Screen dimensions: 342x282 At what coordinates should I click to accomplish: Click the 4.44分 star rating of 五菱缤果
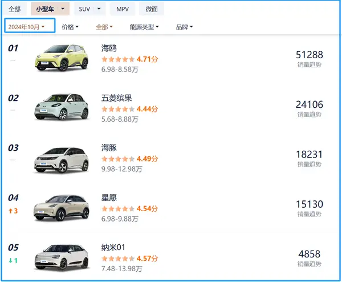(129, 109)
